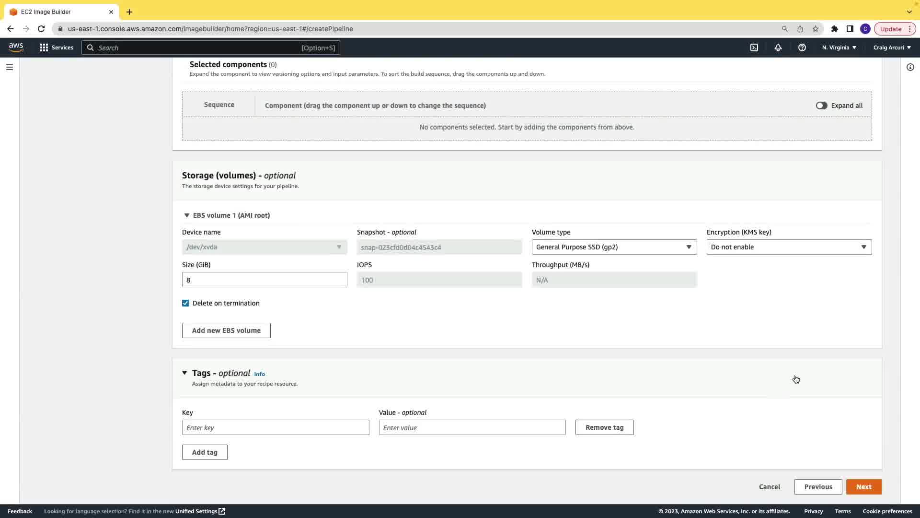Click the Next button

tap(863, 487)
